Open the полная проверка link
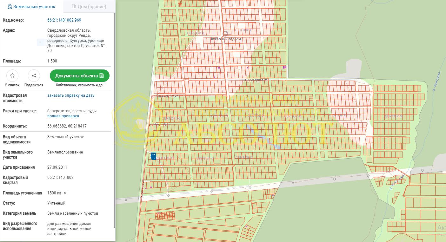This screenshot has height=242, width=446. tap(63, 116)
